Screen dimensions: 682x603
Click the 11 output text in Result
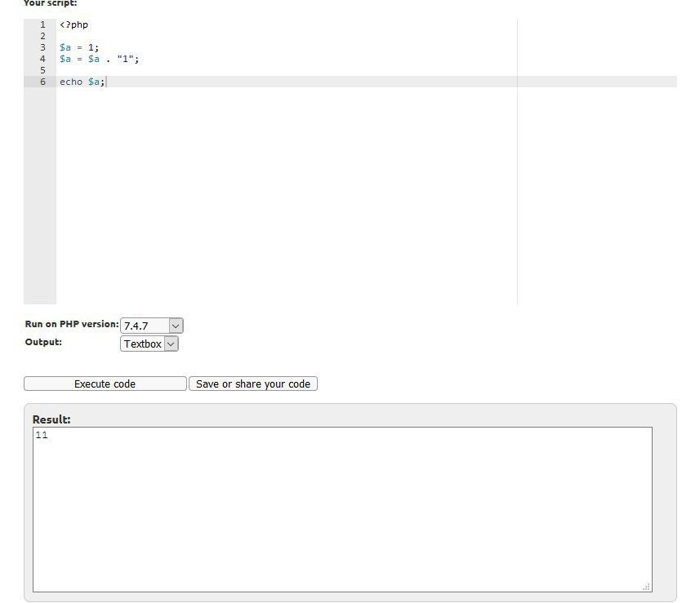[42, 435]
